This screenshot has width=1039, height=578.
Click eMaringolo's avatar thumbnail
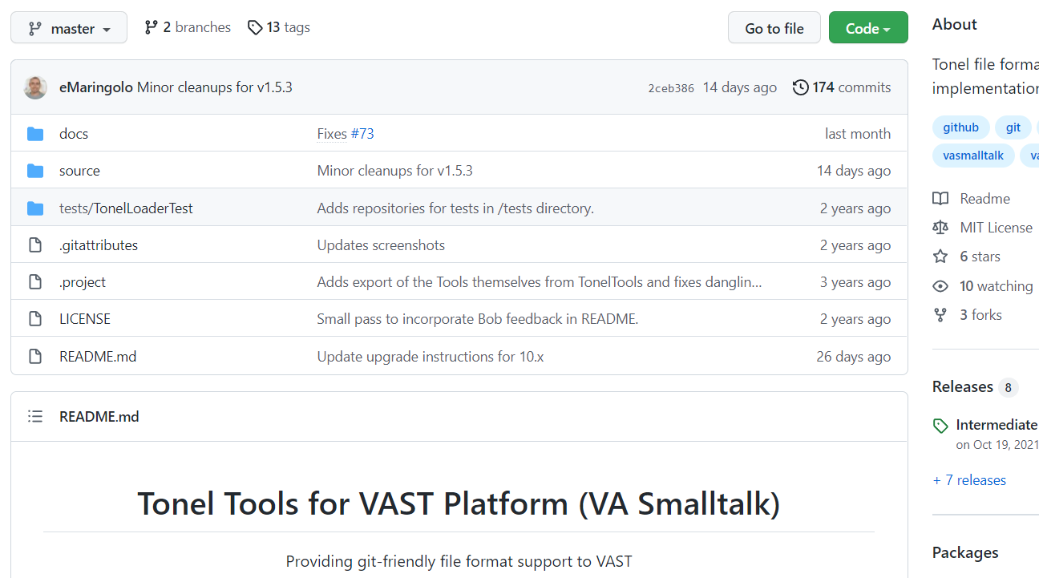coord(35,87)
